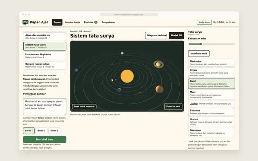This screenshot has height=161, width=258.
Task: Click the Seret untuk memutar hint label
Action: pos(84,106)
